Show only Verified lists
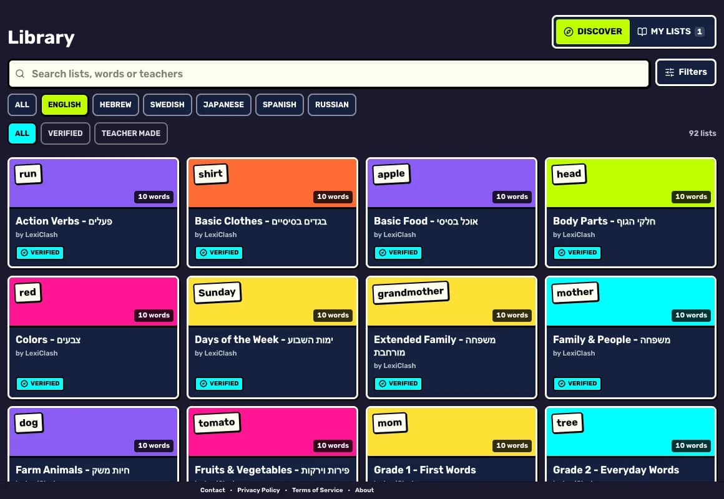This screenshot has width=724, height=499. (65, 133)
